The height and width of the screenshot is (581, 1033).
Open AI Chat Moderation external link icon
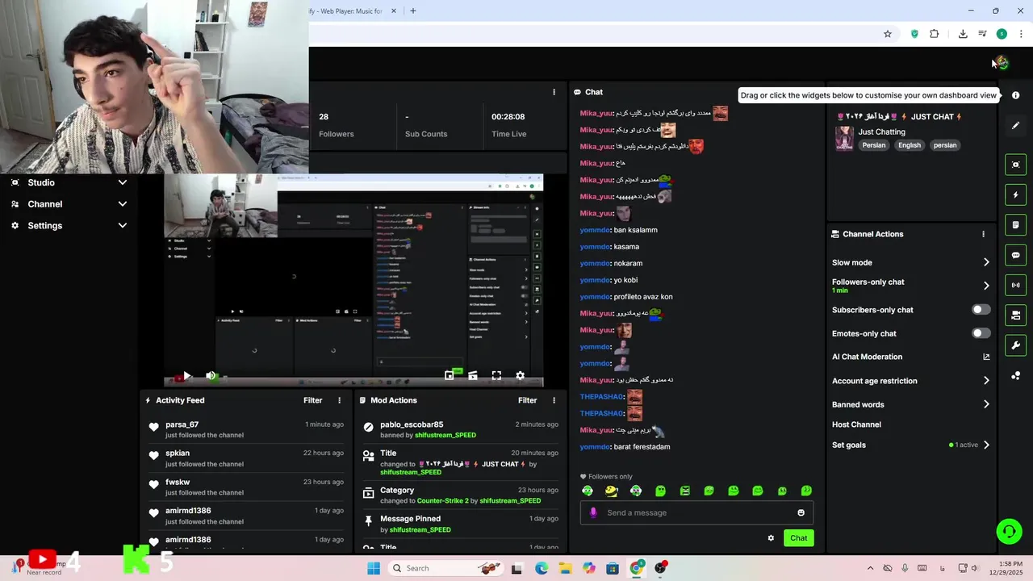tap(986, 357)
